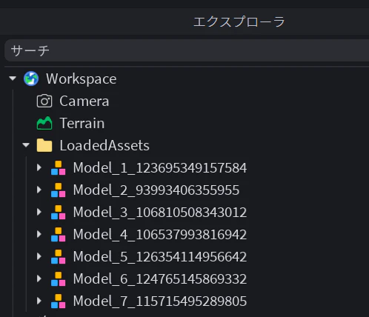Collapse the Workspace tree node
This screenshot has height=317, width=369.
(13, 79)
